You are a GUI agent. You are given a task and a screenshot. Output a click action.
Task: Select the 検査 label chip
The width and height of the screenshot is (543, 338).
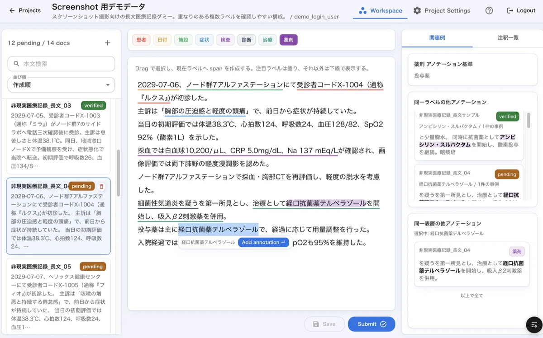[225, 40]
